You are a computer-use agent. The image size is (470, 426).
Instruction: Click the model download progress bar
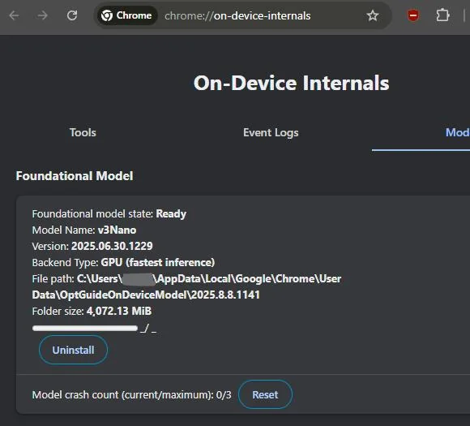(x=85, y=328)
